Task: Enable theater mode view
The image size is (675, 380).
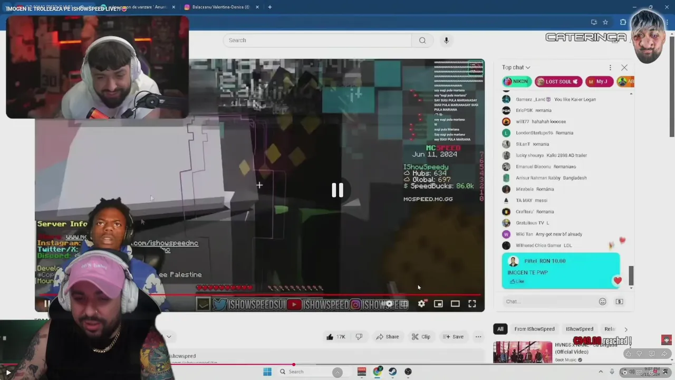Action: tap(455, 303)
